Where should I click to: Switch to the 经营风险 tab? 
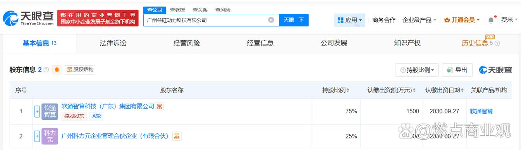187,43
